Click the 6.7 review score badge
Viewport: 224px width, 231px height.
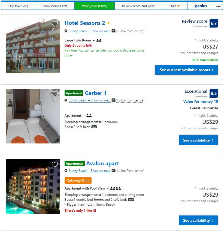click(214, 23)
